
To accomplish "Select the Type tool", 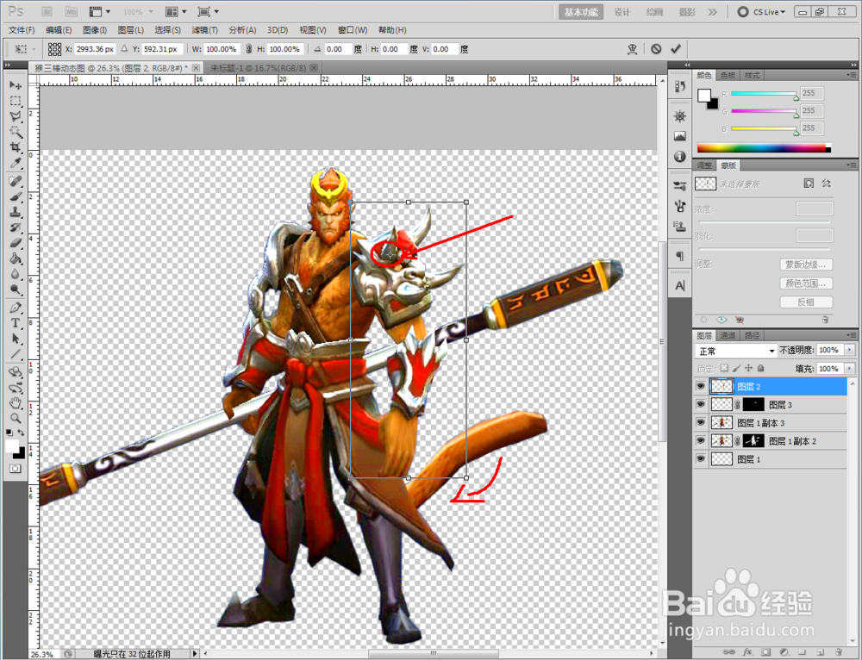I will pyautogui.click(x=16, y=323).
